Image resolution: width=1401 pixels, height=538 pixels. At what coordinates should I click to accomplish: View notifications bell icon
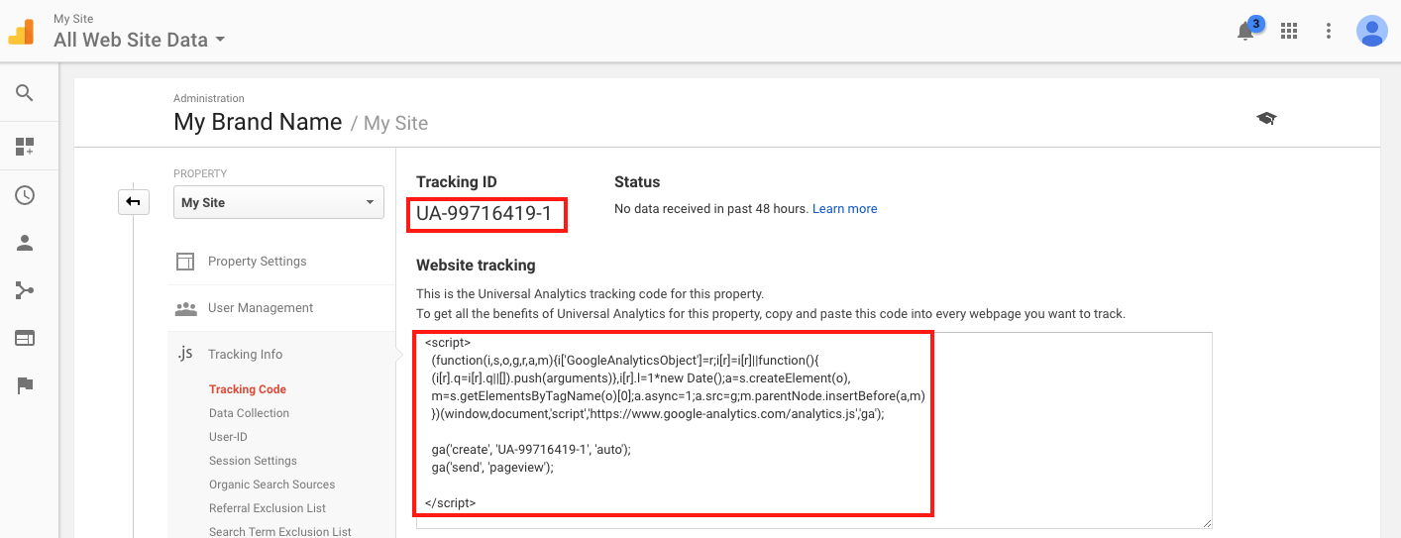(1245, 31)
